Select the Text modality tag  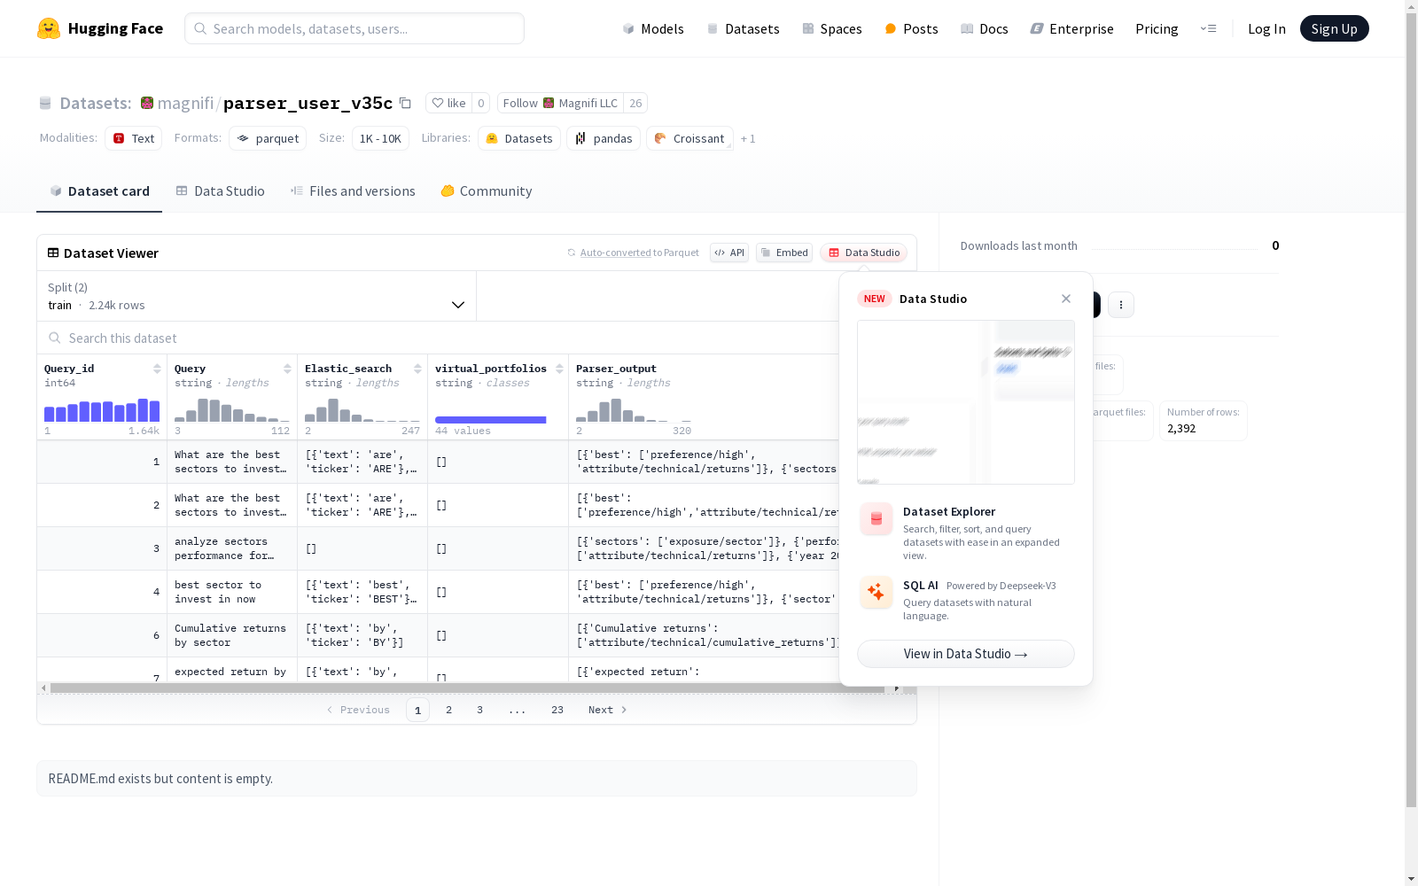pos(134,138)
